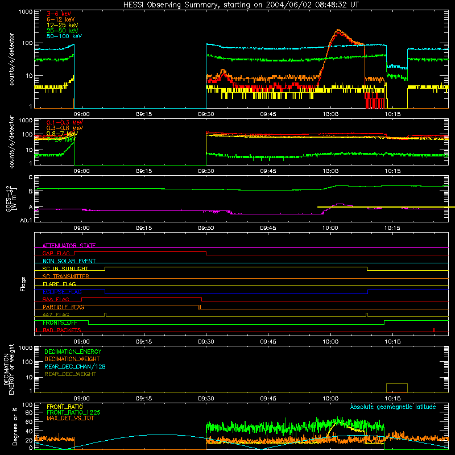
Task: Select the 12-25 keV legend label
Action: coord(62,25)
